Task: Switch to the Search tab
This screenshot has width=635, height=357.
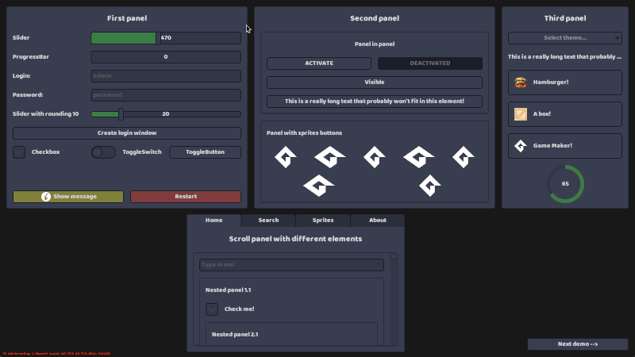Action: pos(268,221)
